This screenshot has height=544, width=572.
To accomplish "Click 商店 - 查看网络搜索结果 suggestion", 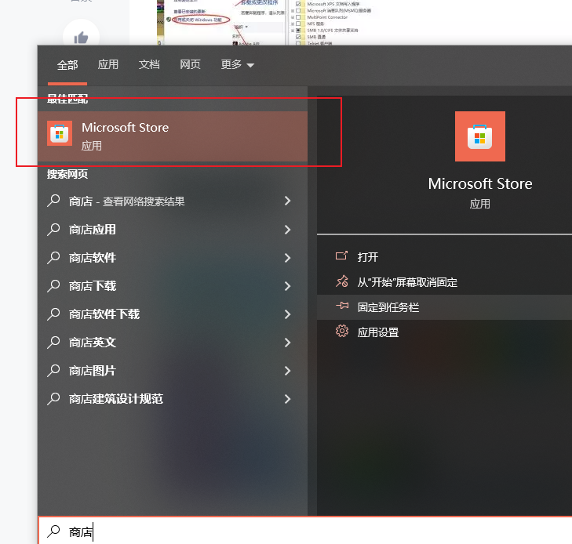I will click(173, 201).
